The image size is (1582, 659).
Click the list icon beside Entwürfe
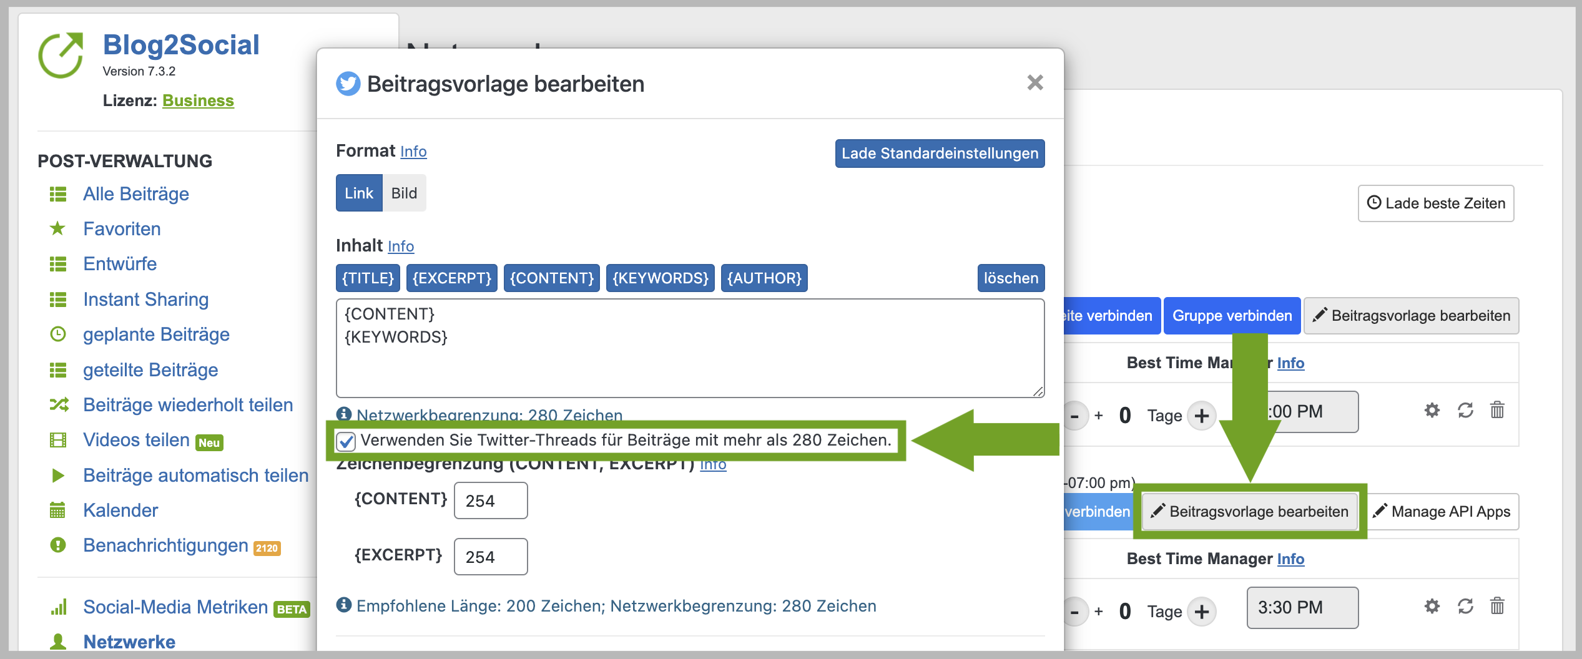pyautogui.click(x=58, y=264)
